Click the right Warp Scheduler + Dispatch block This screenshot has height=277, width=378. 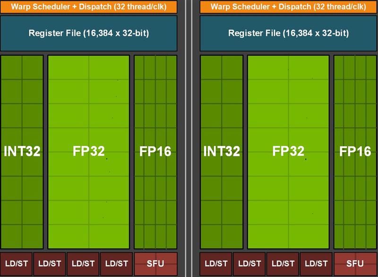click(x=288, y=7)
